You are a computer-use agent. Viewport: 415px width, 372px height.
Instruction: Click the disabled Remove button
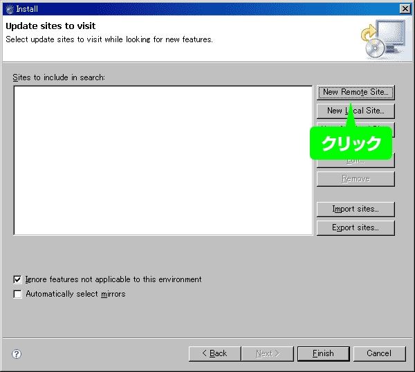pos(356,179)
